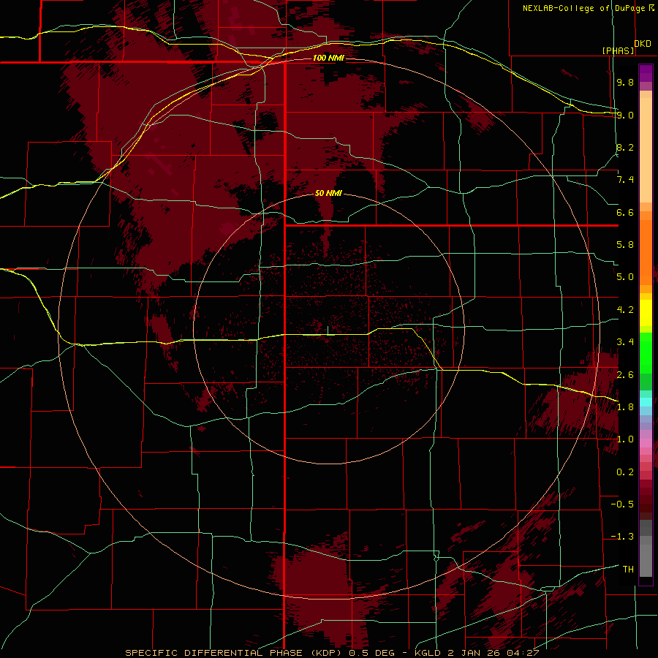Select the 6.6 value on the color scale

click(625, 212)
